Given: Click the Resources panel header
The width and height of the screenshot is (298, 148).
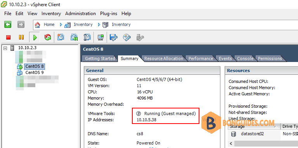Looking at the screenshot, I should [x=262, y=71].
